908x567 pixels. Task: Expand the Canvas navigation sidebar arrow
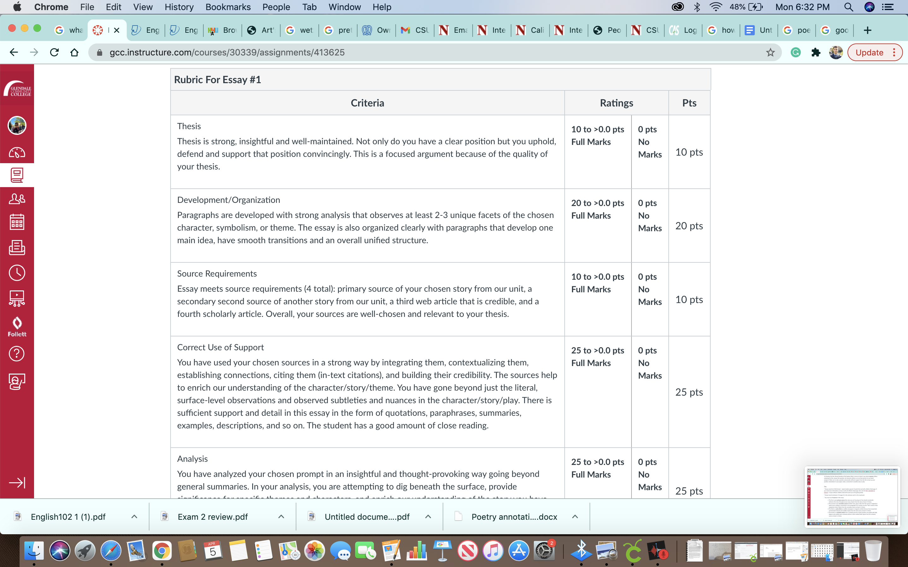(x=17, y=482)
